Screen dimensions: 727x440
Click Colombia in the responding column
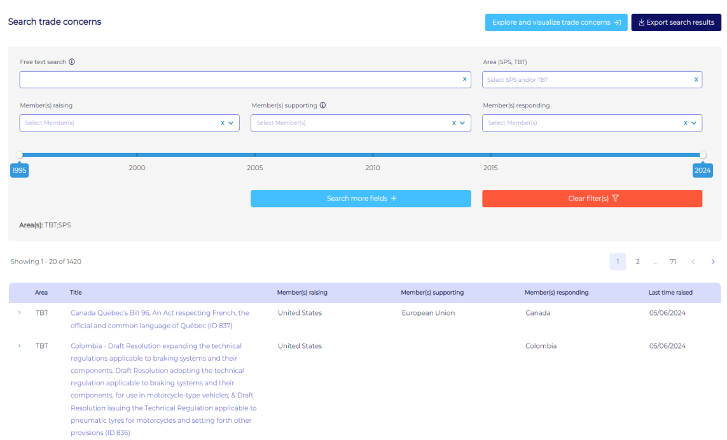pos(541,345)
